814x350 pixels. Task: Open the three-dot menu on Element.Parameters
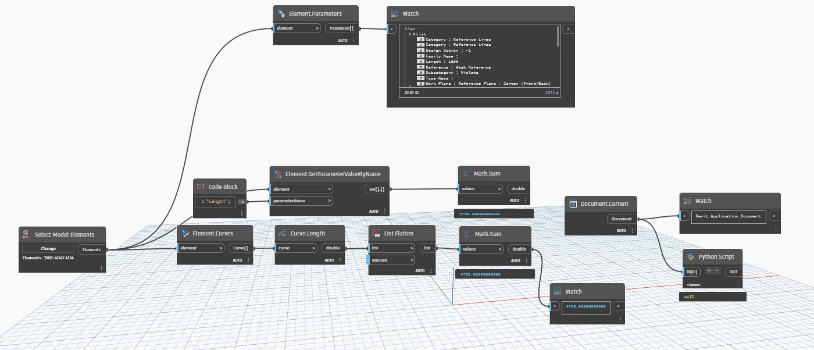354,40
